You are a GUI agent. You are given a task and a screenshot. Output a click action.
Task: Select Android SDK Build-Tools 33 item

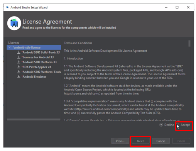41,53
